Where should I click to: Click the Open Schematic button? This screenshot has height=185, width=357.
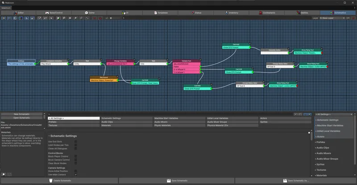[x=22, y=118]
